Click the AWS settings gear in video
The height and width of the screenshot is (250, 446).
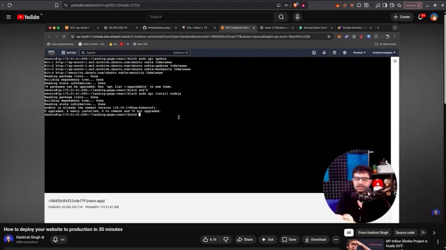click(344, 52)
